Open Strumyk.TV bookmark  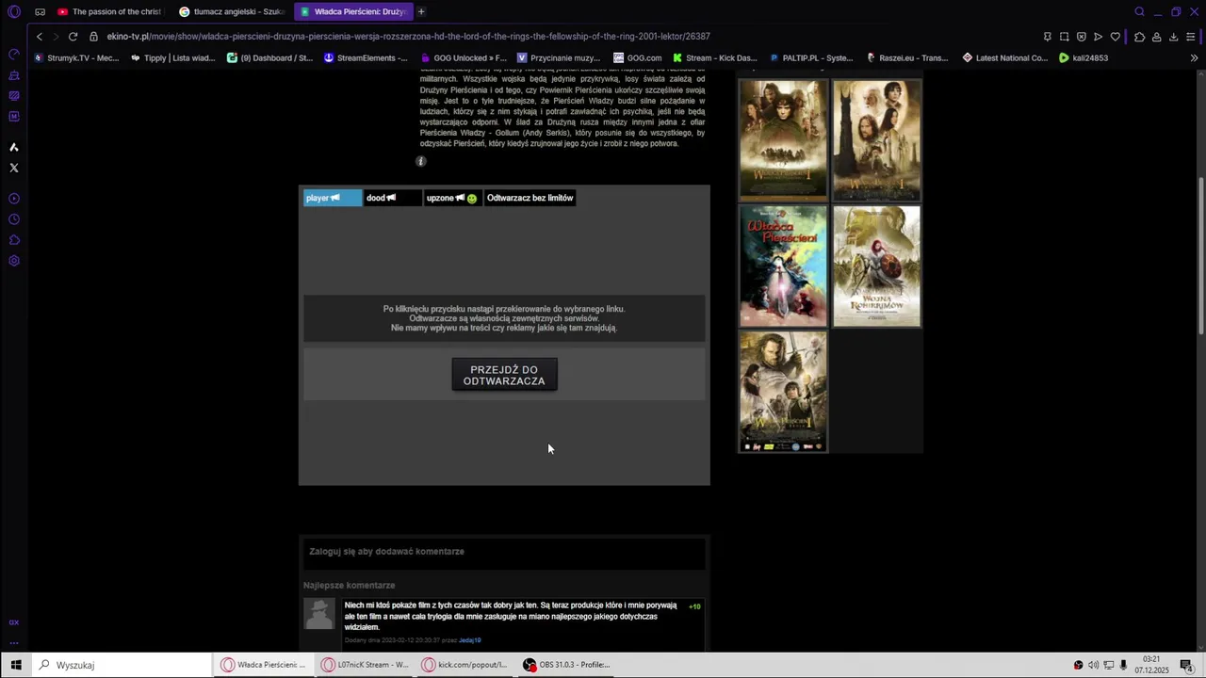pyautogui.click(x=76, y=57)
